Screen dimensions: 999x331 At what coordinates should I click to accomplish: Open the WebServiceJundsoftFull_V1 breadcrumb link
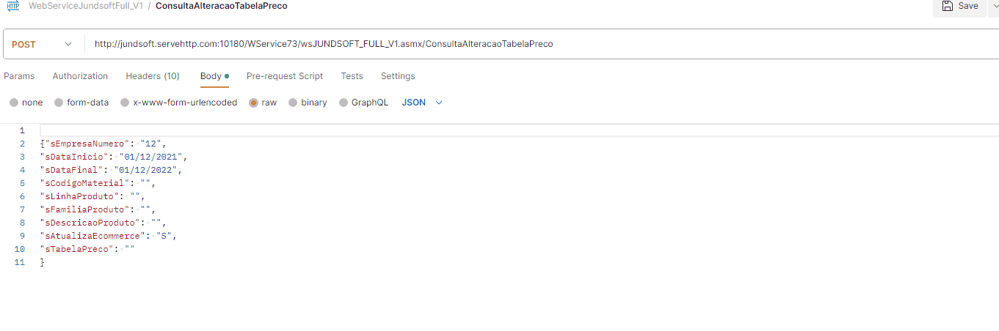[85, 6]
